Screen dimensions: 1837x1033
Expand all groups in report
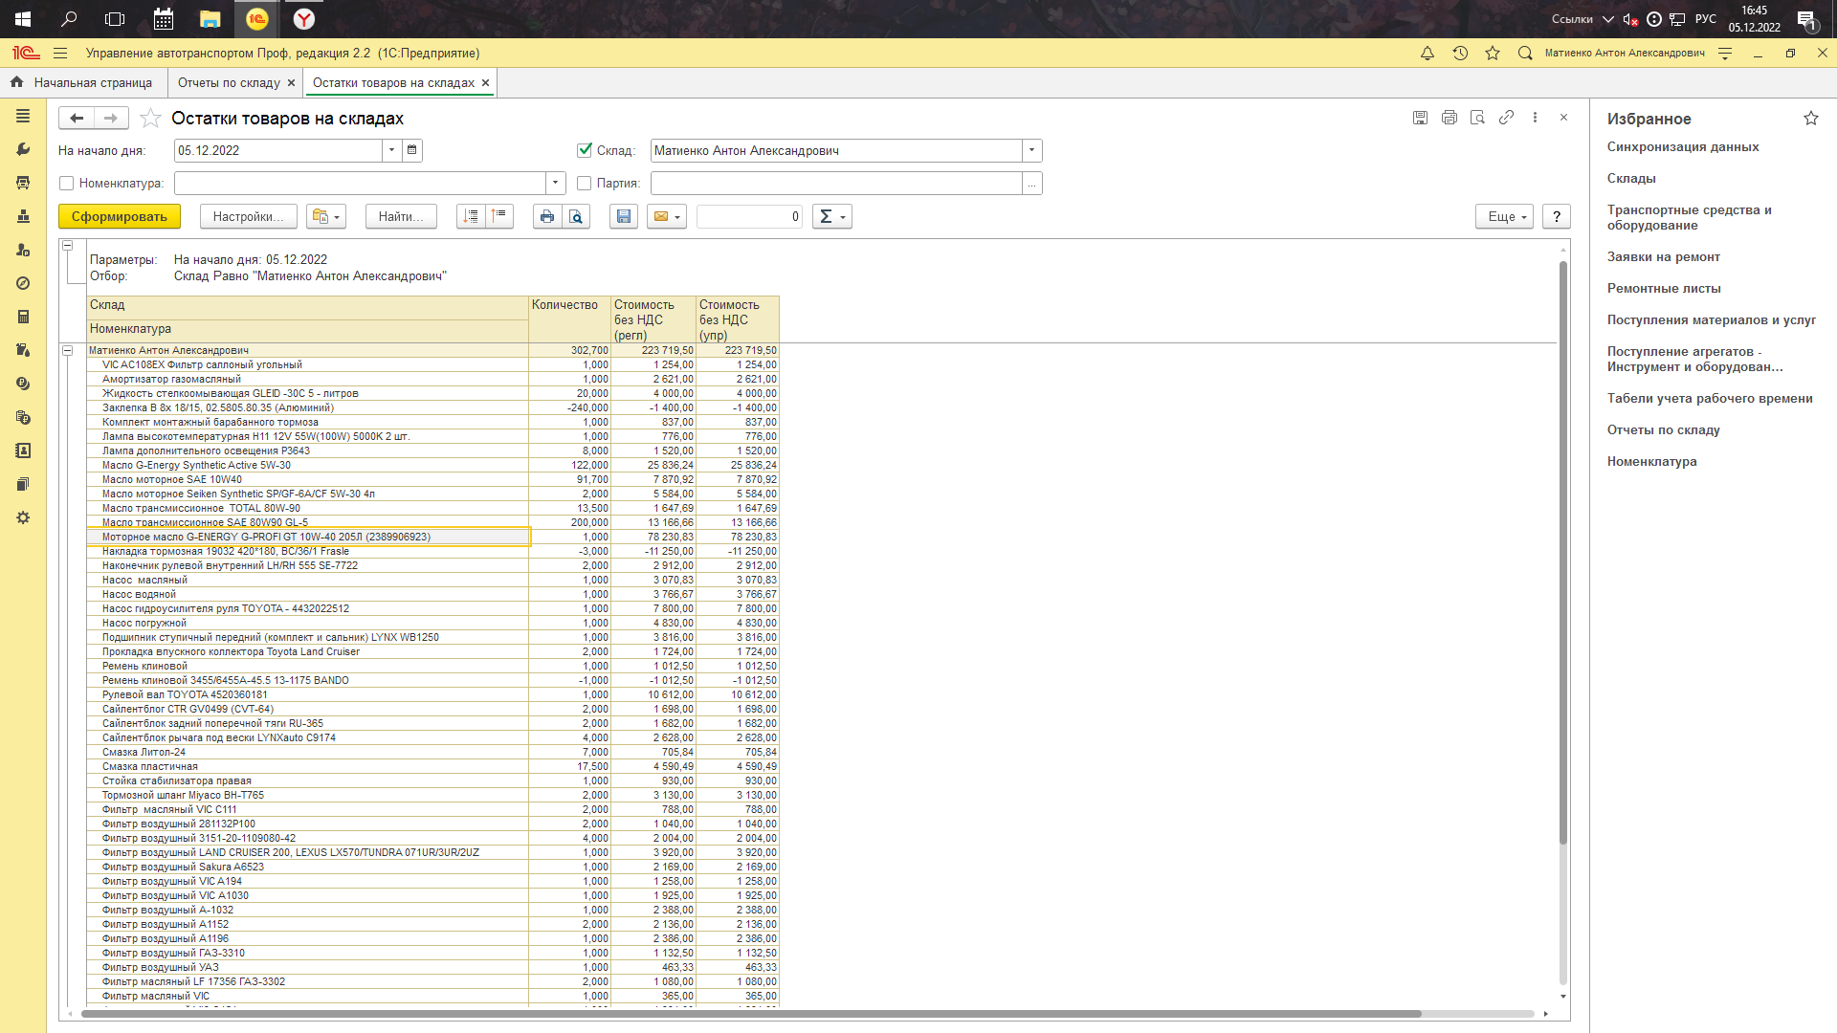(x=471, y=216)
